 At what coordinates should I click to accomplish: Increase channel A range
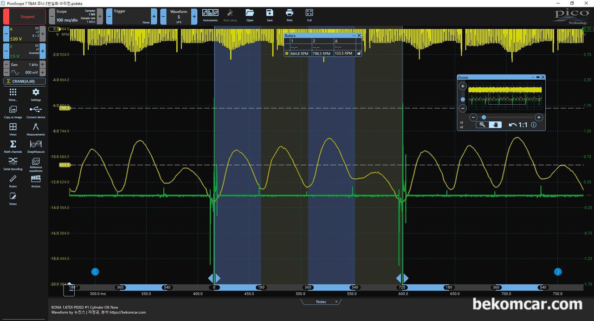click(43, 33)
